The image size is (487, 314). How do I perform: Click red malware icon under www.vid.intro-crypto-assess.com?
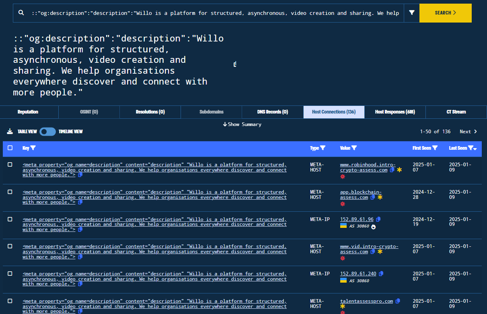[x=343, y=258]
